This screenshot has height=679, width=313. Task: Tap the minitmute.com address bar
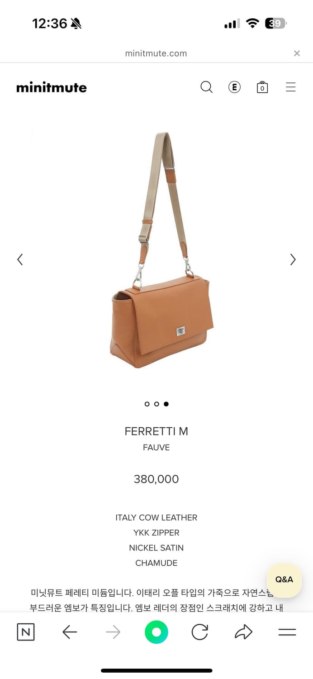tap(156, 53)
